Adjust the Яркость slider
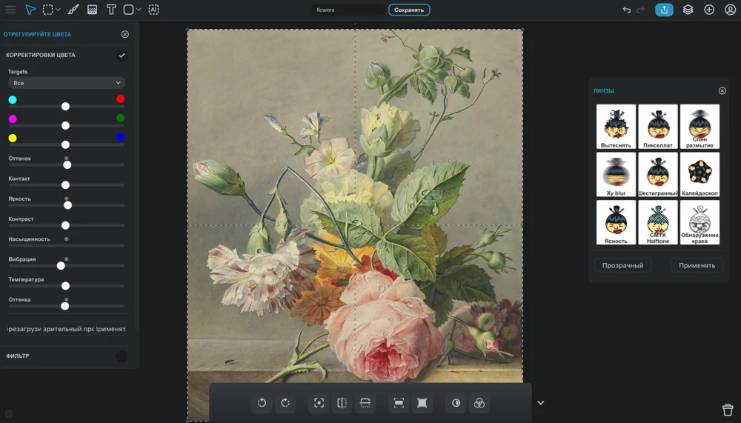 66,205
